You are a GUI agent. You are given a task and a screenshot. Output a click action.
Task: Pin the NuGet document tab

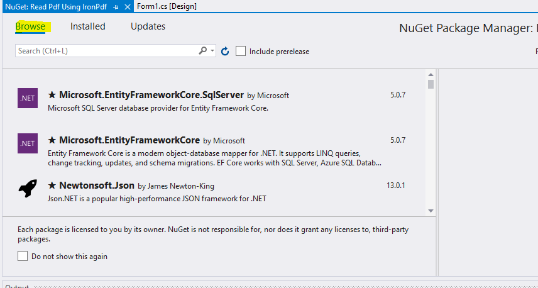coord(116,6)
